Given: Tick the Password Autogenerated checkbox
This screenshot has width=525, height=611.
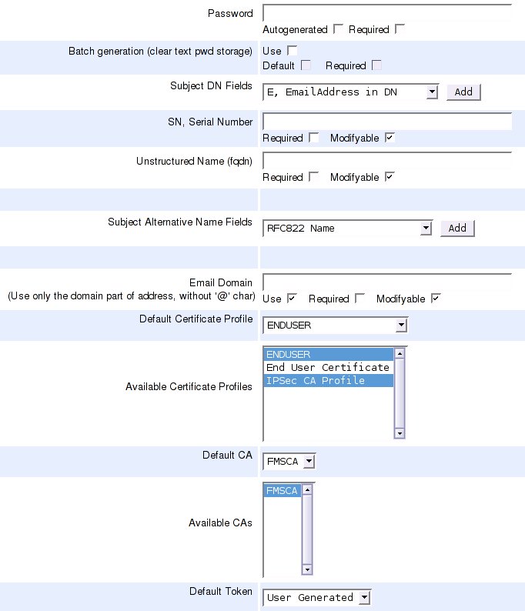Looking at the screenshot, I should [x=338, y=29].
